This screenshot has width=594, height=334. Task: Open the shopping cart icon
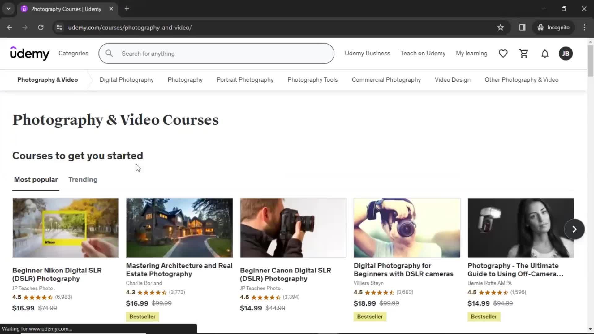pos(523,54)
